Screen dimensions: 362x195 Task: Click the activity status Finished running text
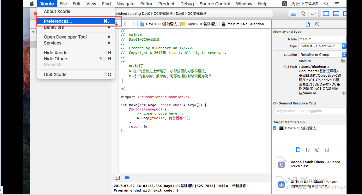(x=160, y=14)
